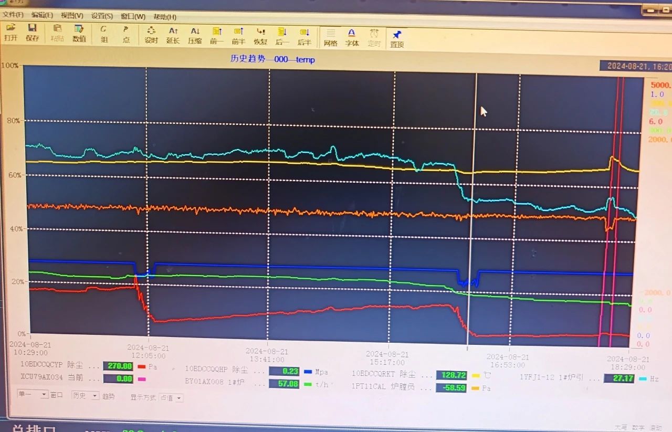Click the 270.00 value of 10BDCCQCYP
This screenshot has width=672, height=432.
tap(118, 366)
